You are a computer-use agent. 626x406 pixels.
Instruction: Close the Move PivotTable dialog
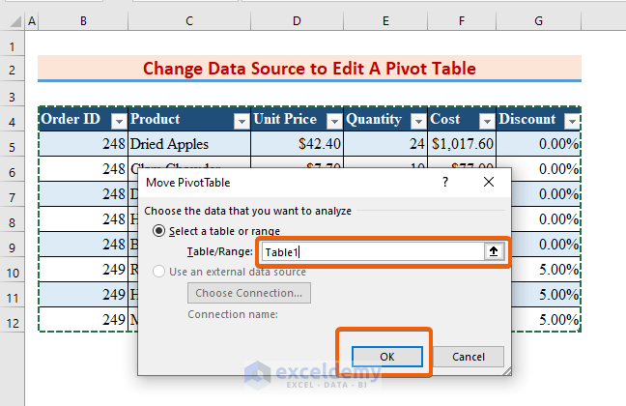(x=488, y=182)
